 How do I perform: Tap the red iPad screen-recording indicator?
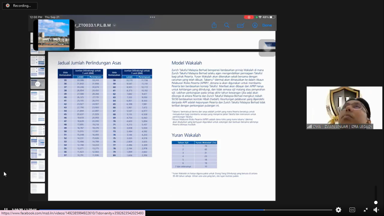pos(249,17)
